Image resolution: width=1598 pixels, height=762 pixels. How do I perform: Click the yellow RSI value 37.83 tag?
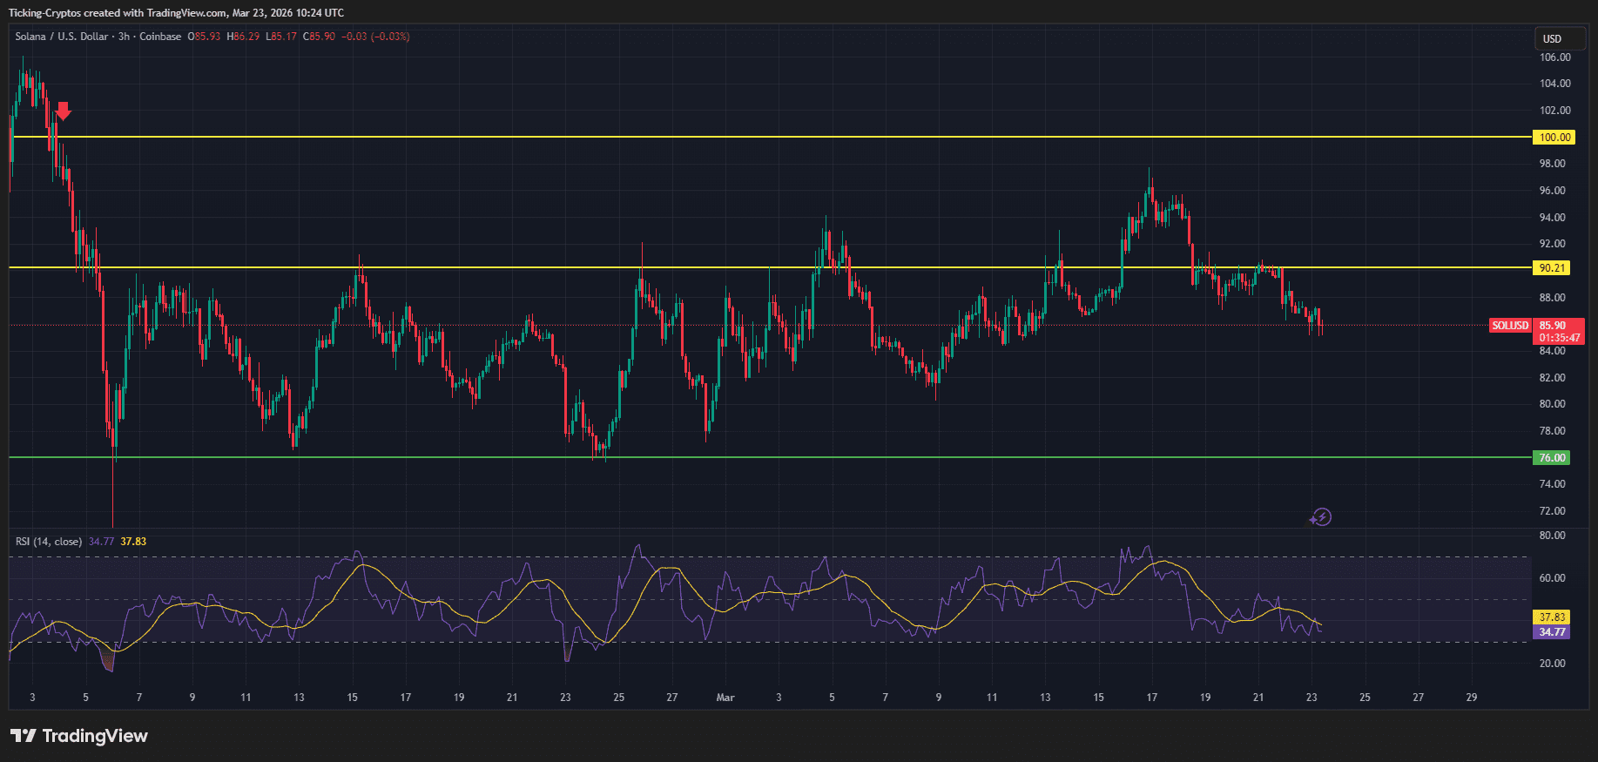coord(1552,617)
